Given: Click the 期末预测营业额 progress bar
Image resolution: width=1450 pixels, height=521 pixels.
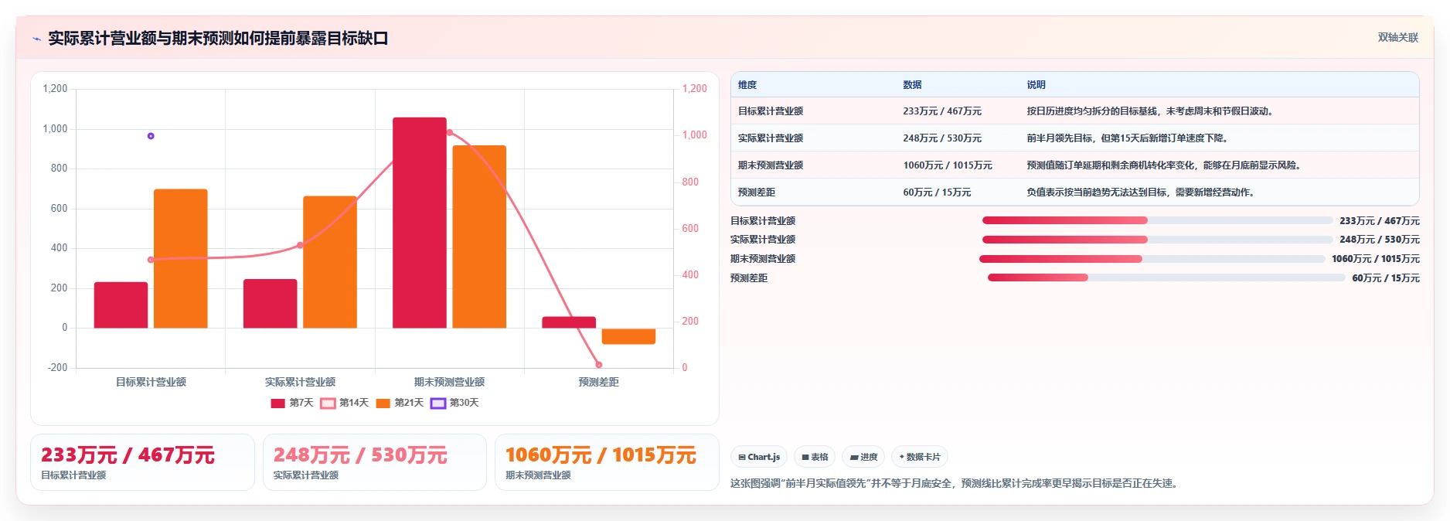Looking at the screenshot, I should pos(1152,259).
